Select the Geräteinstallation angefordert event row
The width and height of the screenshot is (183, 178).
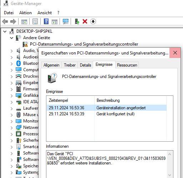[x=106, y=108]
